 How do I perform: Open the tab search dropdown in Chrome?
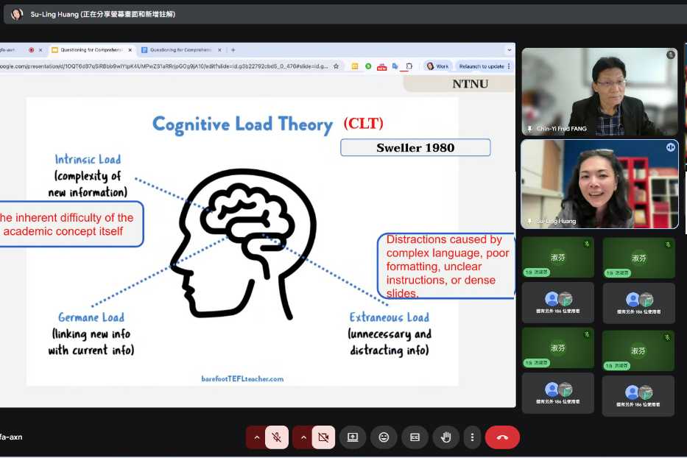[x=509, y=50]
